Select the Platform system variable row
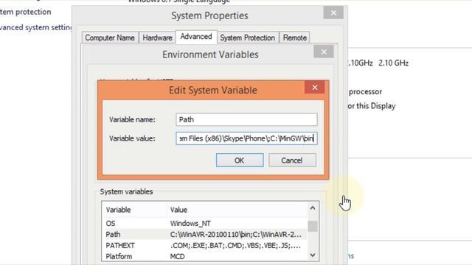 coord(205,257)
